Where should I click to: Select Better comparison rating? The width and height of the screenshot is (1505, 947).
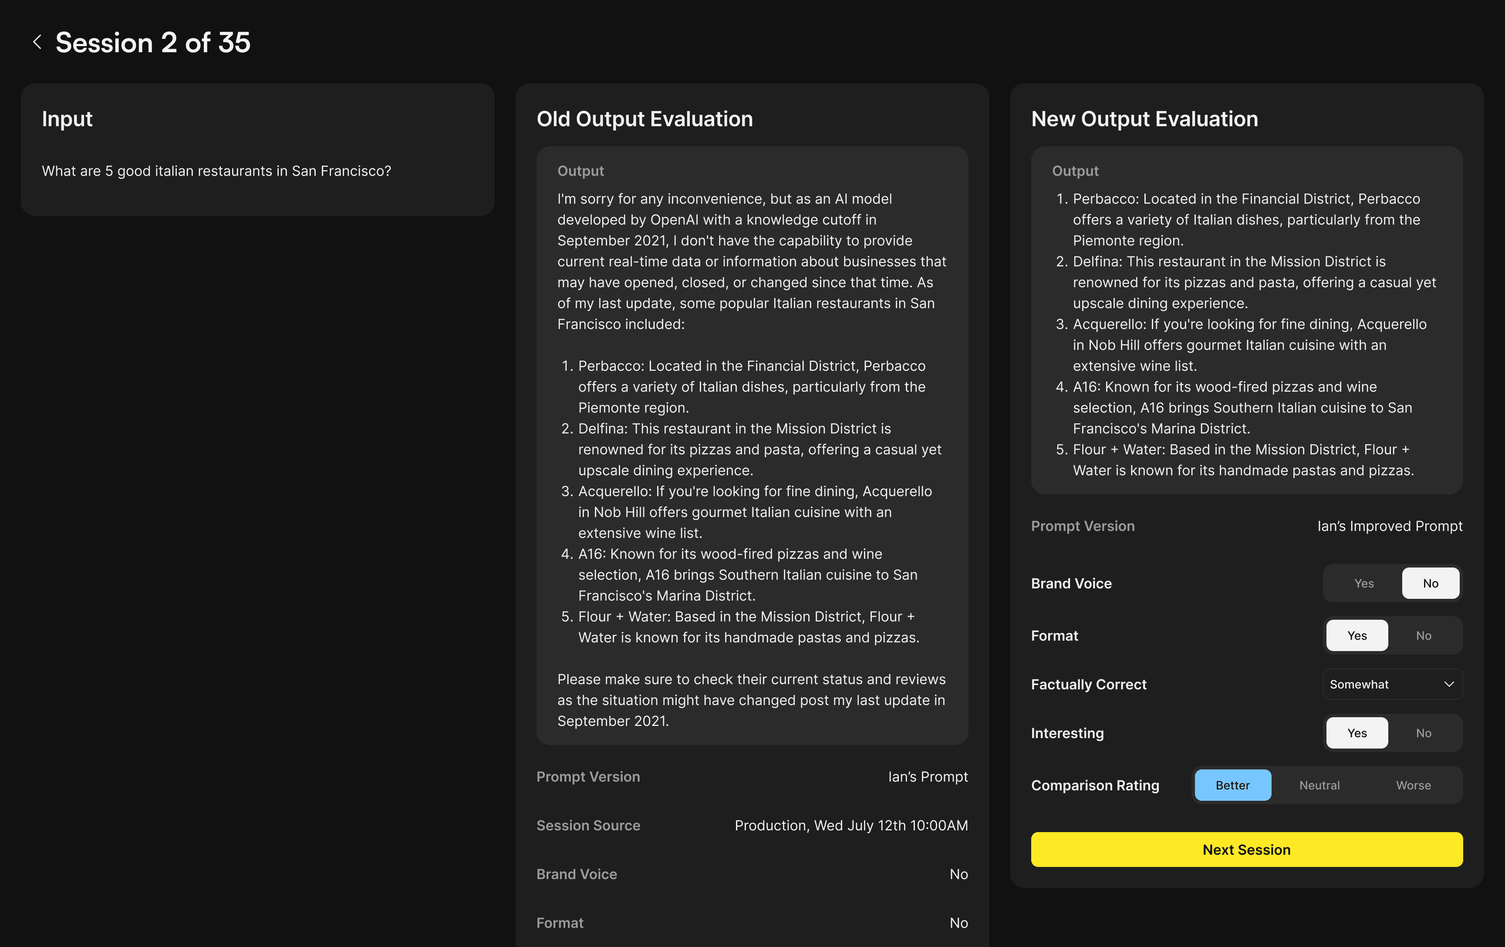click(x=1232, y=786)
